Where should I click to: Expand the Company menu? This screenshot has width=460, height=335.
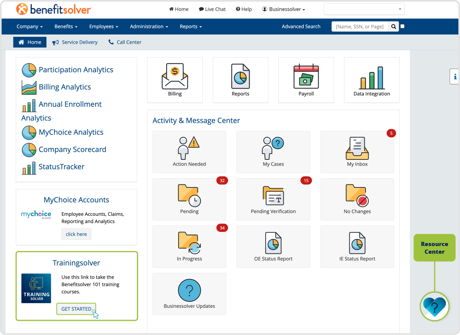30,27
